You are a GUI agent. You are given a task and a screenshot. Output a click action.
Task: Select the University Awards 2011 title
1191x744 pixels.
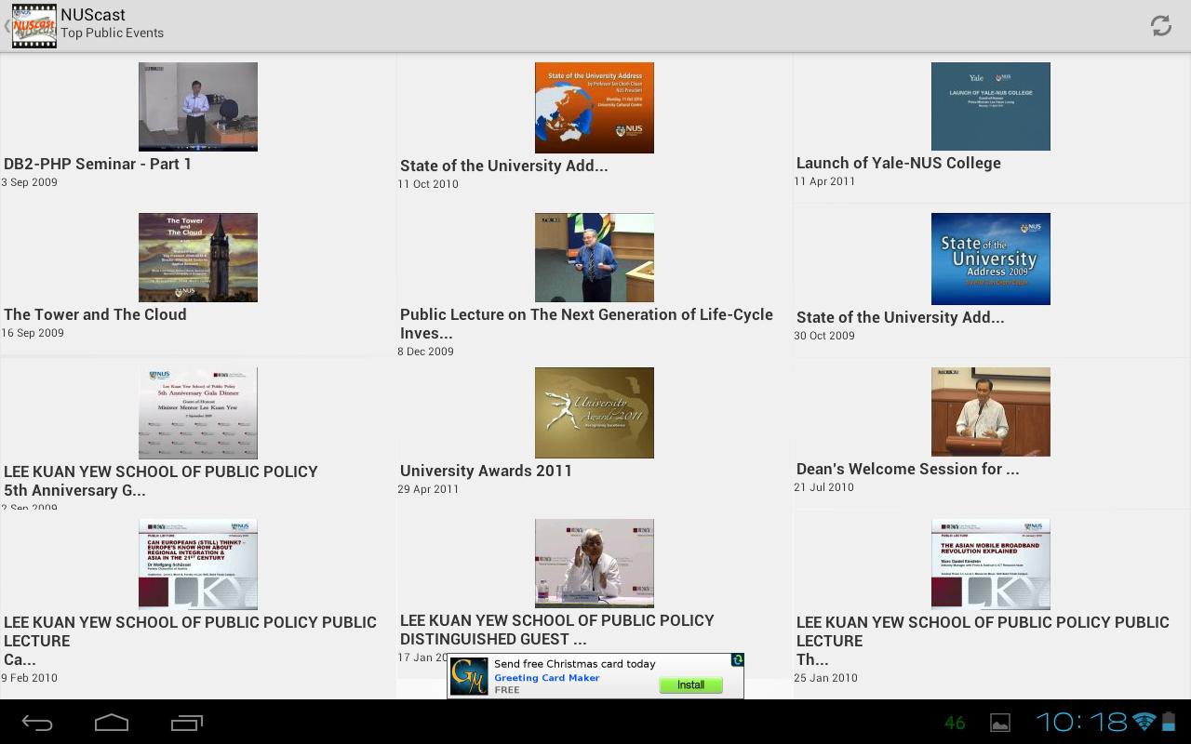click(486, 471)
